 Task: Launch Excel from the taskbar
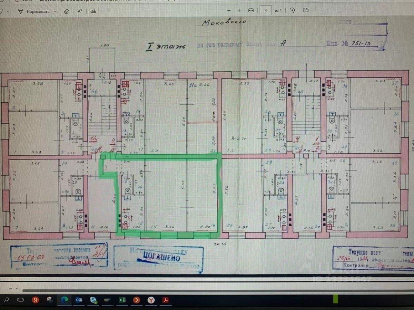(x=122, y=300)
